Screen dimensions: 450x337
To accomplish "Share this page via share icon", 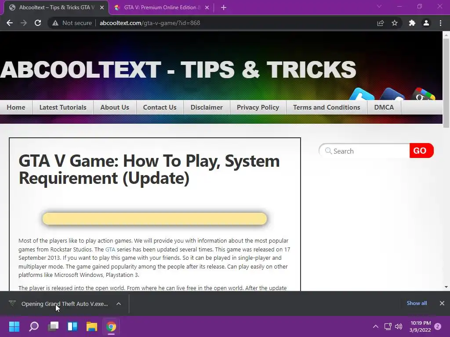I will pyautogui.click(x=381, y=23).
